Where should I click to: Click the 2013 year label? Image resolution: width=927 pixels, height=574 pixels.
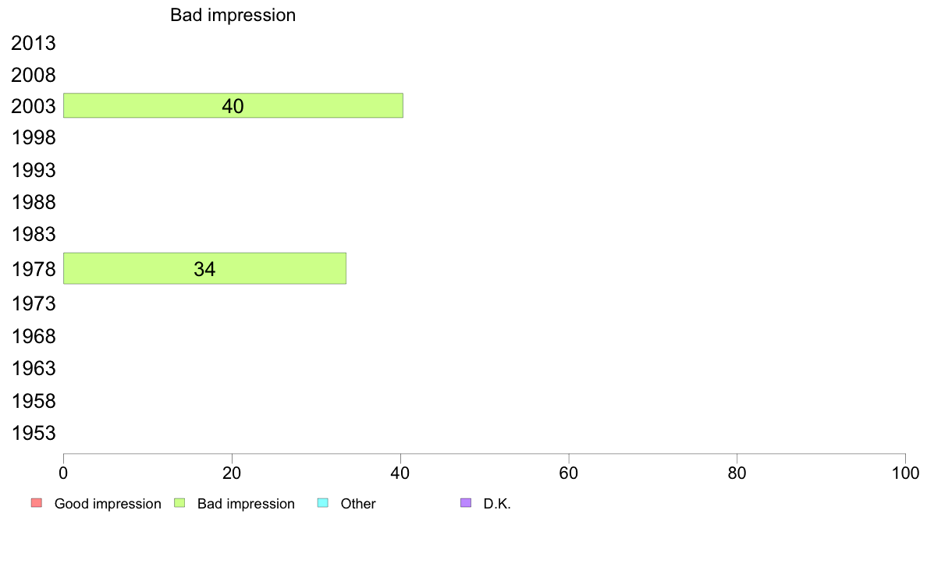point(33,43)
